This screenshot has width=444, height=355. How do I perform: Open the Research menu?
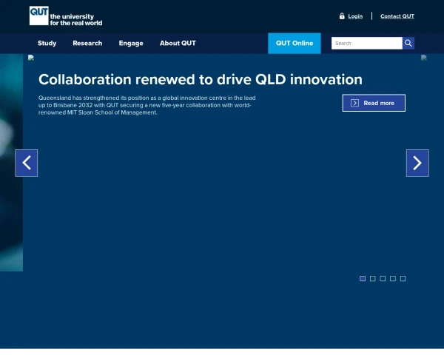(87, 44)
